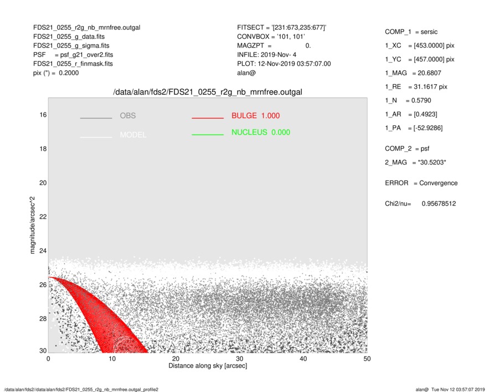Image resolution: width=490 pixels, height=392 pixels.
Task: Click the gray OBS legend line
Action: click(x=96, y=118)
